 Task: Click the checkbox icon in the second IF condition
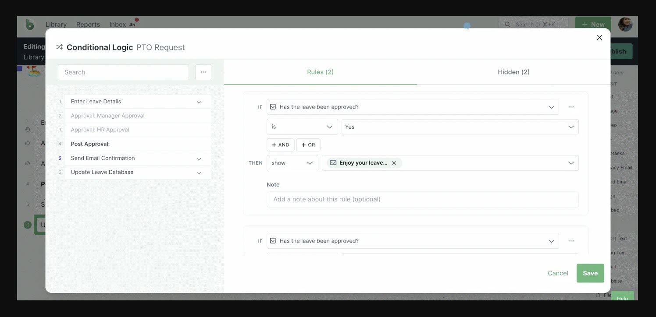click(x=273, y=240)
